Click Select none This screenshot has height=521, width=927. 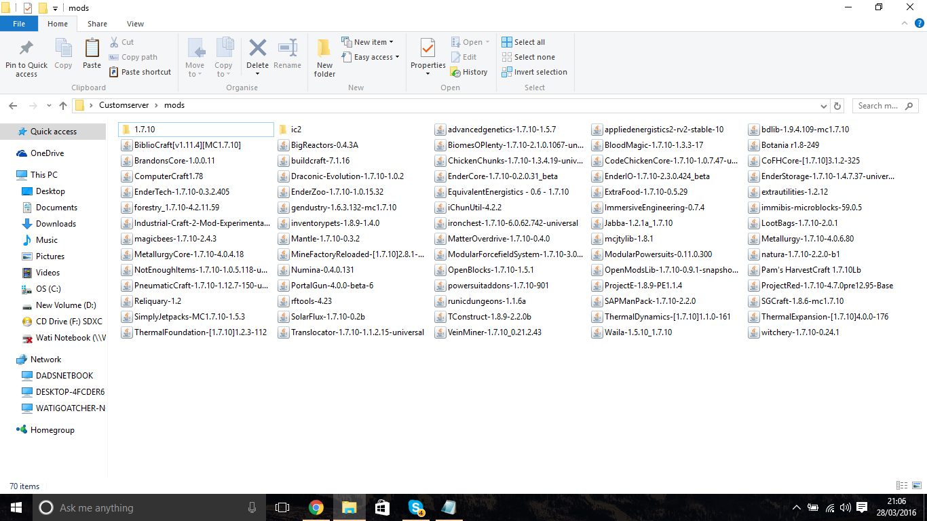pyautogui.click(x=528, y=57)
